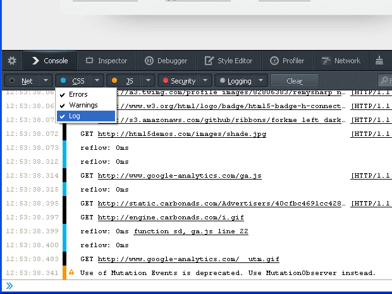Open the engine.carbonads.com i.gif link
The image size is (392, 294).
(171, 217)
